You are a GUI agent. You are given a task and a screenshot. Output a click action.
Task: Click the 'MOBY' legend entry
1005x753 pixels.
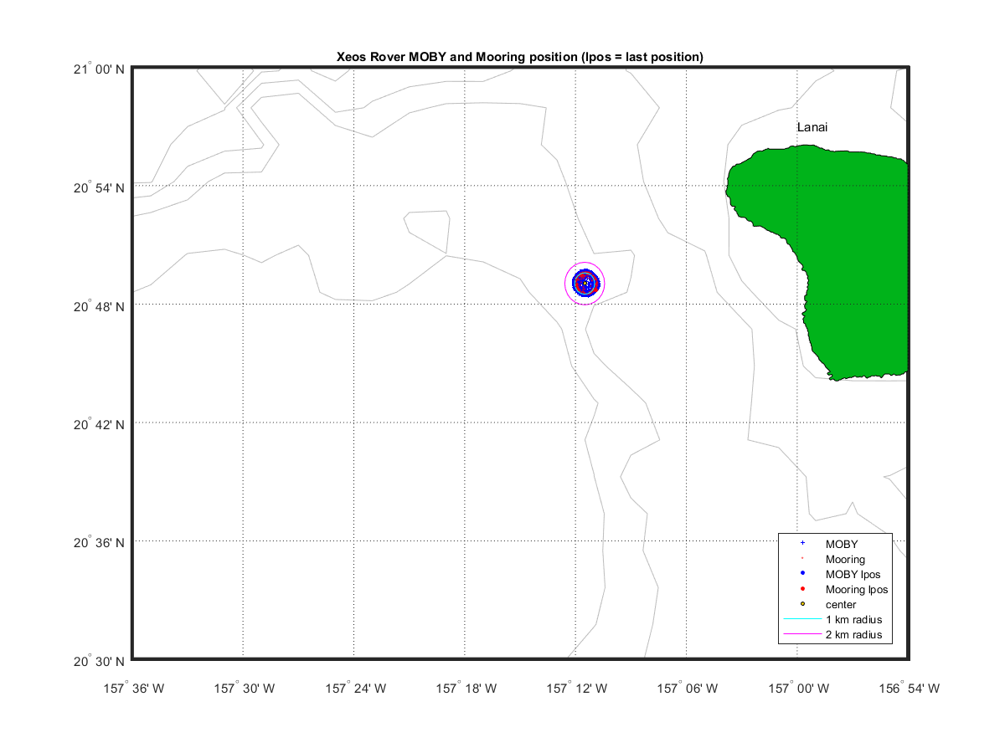[842, 544]
